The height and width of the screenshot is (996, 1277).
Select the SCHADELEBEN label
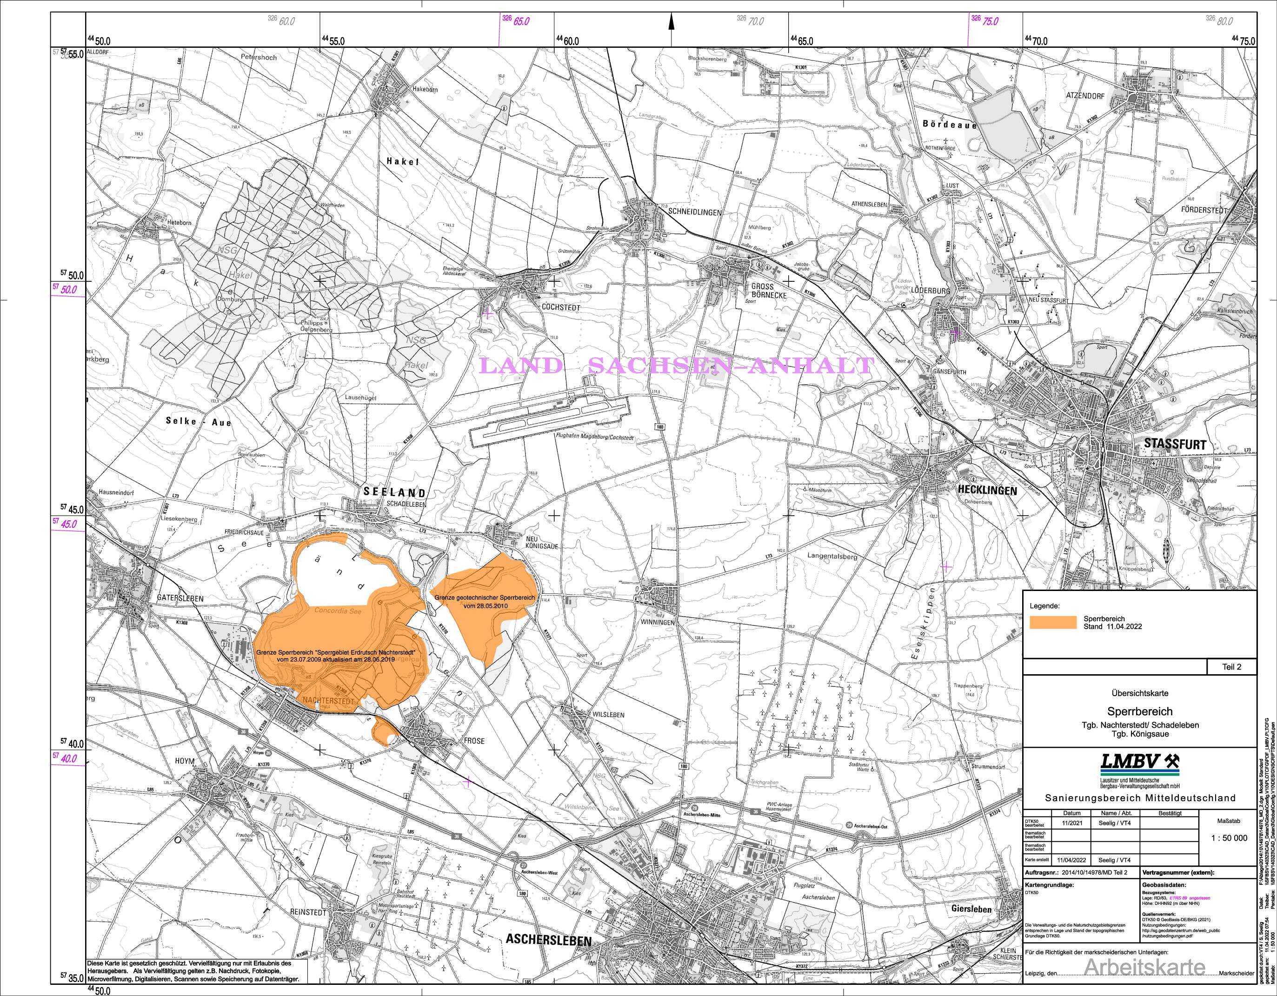click(x=407, y=504)
